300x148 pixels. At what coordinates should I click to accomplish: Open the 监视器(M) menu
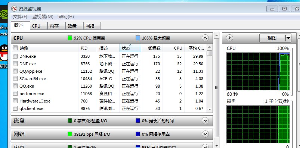point(43,17)
